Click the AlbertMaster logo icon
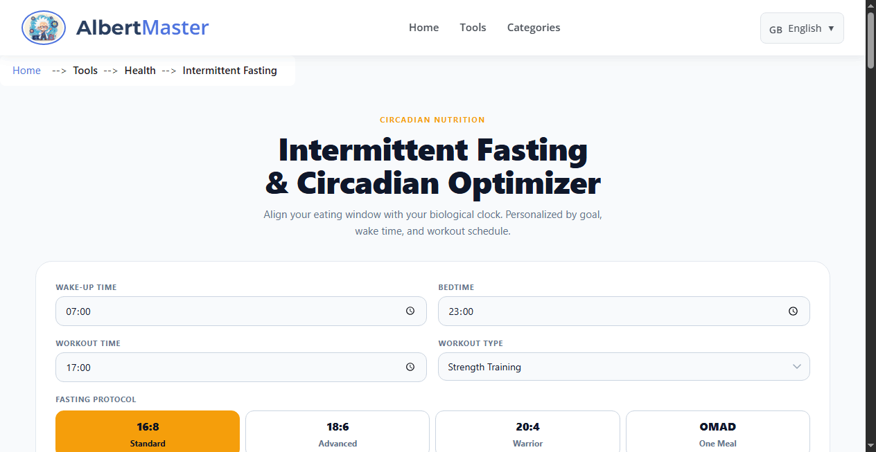The width and height of the screenshot is (876, 452). 43,28
